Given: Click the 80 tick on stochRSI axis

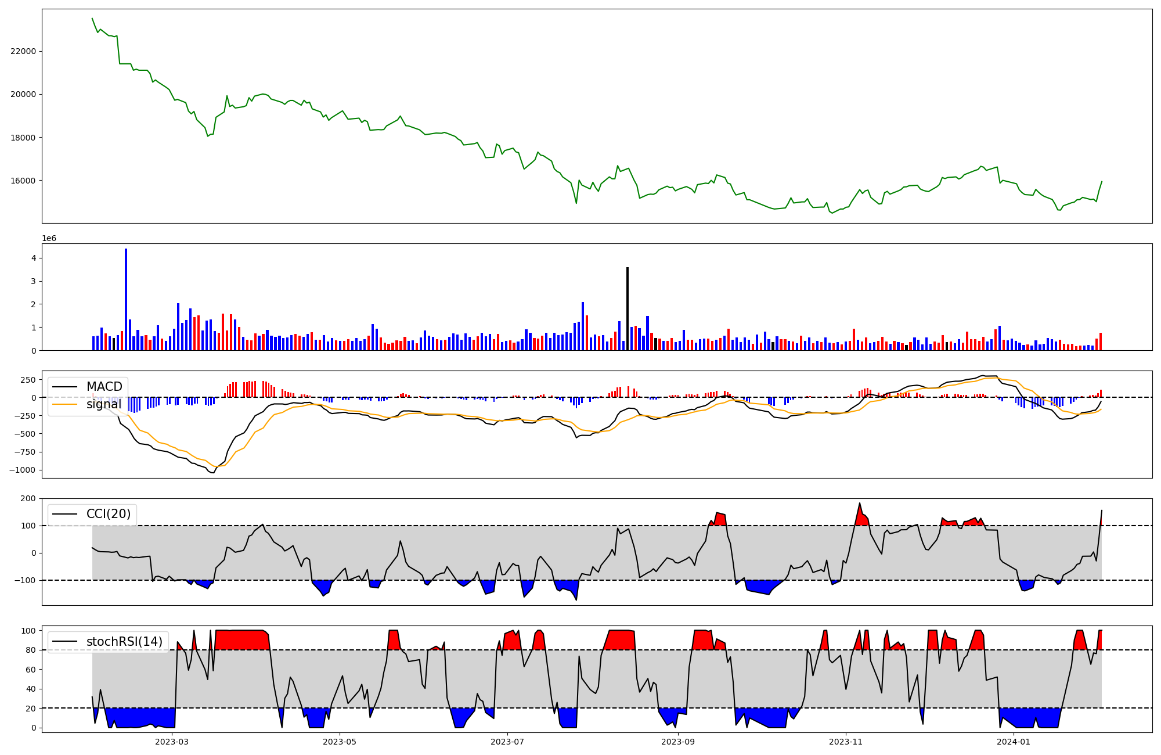Looking at the screenshot, I should tap(30, 650).
